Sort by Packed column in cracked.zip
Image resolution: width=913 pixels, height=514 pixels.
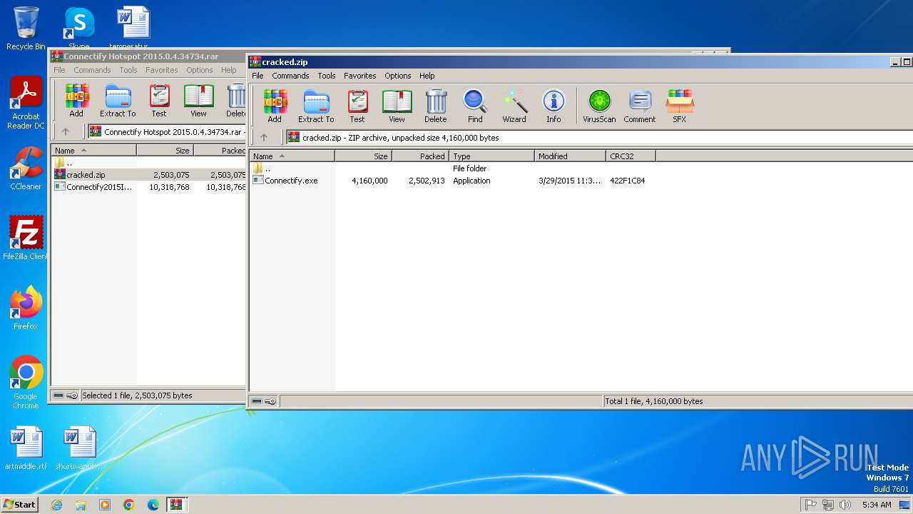pyautogui.click(x=421, y=156)
